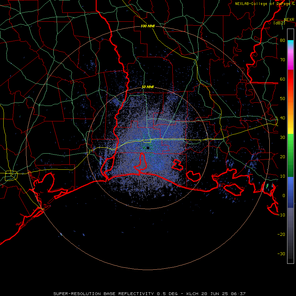Click the NEXLAB-College of DuPage label
The width and height of the screenshot is (296, 296).
coord(264,4)
